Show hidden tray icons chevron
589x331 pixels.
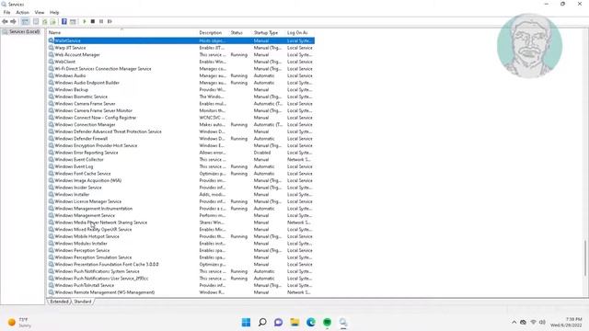pyautogui.click(x=514, y=322)
